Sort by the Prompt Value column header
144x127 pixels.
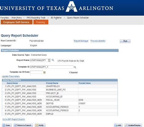(x=85, y=83)
